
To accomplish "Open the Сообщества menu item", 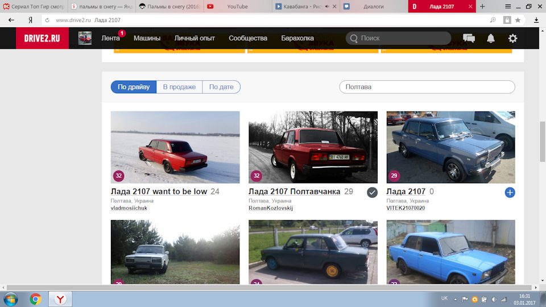I will 248,38.
